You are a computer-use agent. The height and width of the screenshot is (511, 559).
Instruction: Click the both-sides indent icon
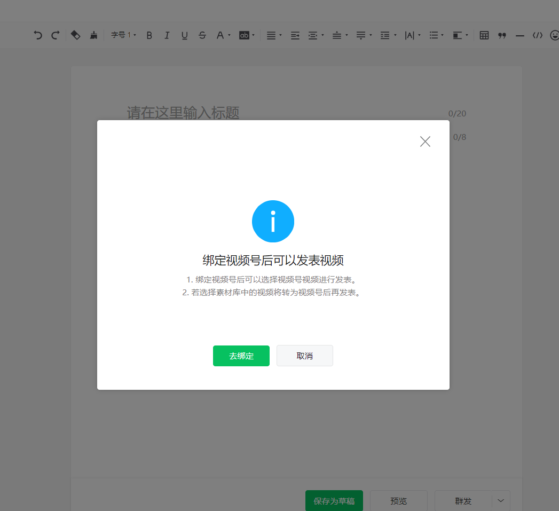[313, 35]
